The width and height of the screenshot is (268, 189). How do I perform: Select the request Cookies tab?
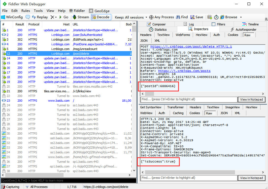coord(233,35)
